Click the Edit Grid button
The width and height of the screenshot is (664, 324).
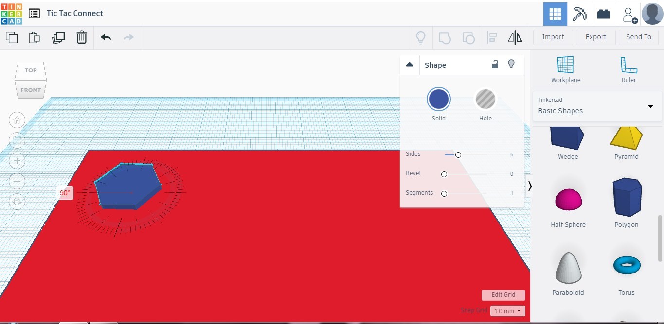click(503, 295)
